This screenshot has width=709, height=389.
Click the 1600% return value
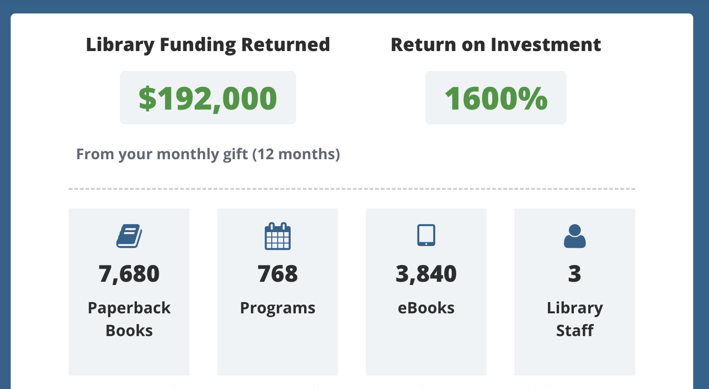tap(496, 98)
